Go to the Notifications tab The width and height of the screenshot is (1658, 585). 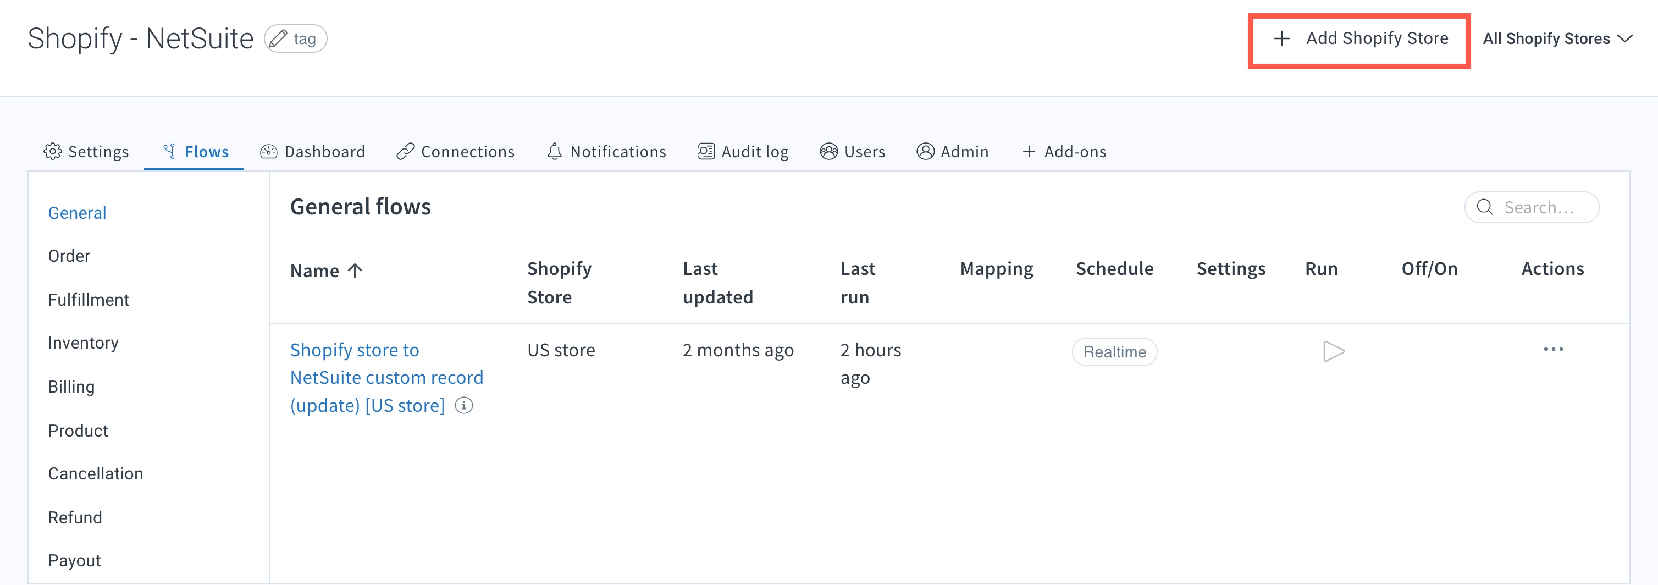[x=606, y=151]
